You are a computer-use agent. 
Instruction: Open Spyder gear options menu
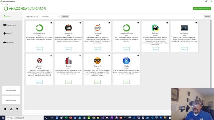click(51, 56)
